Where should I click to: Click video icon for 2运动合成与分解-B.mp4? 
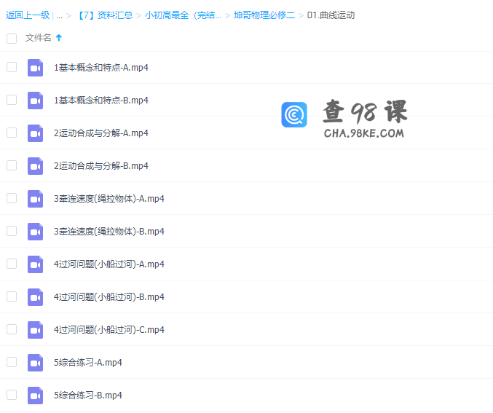pos(35,166)
